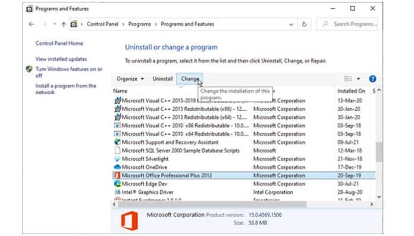414x236 pixels.
Task: Expand the view options dropdown arrow
Action: click(x=358, y=79)
